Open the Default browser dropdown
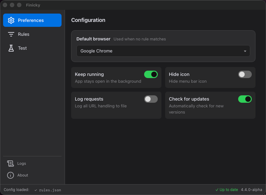 [163, 51]
